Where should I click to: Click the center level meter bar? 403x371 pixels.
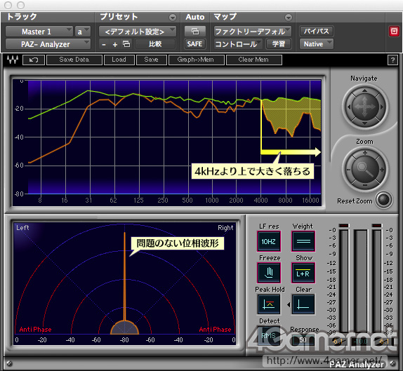tap(361, 281)
